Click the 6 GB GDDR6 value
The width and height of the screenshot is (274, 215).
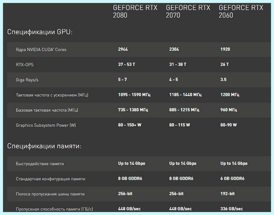(232, 179)
